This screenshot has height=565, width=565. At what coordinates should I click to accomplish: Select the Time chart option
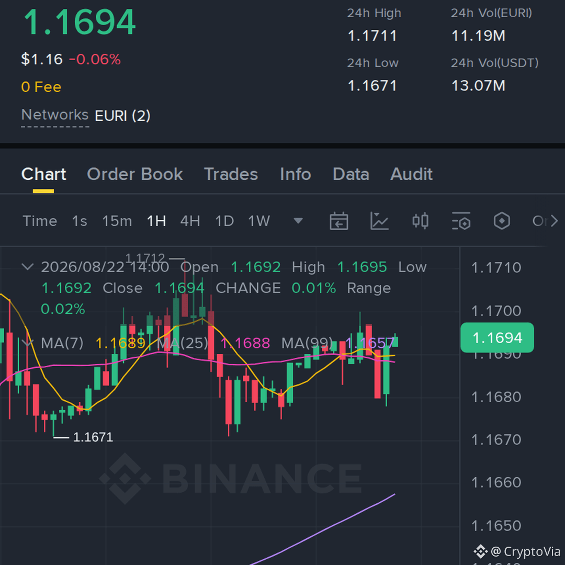point(40,221)
